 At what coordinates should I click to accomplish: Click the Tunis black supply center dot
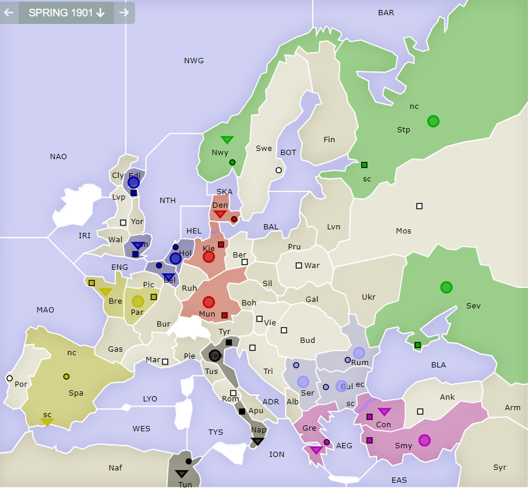coord(188,461)
